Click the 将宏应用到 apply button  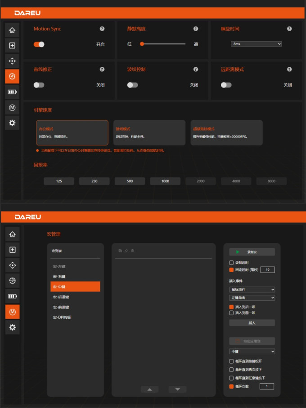tap(252, 341)
